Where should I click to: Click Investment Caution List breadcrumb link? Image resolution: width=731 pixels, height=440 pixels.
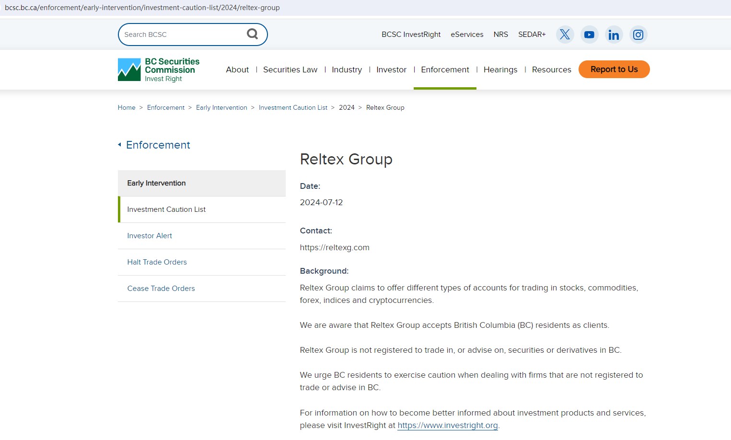coord(293,107)
